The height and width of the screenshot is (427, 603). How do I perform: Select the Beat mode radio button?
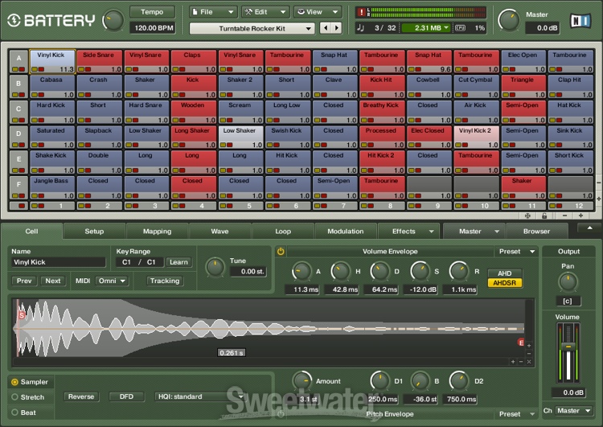[14, 413]
